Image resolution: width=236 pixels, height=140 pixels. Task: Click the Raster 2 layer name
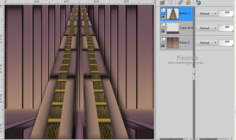(184, 43)
